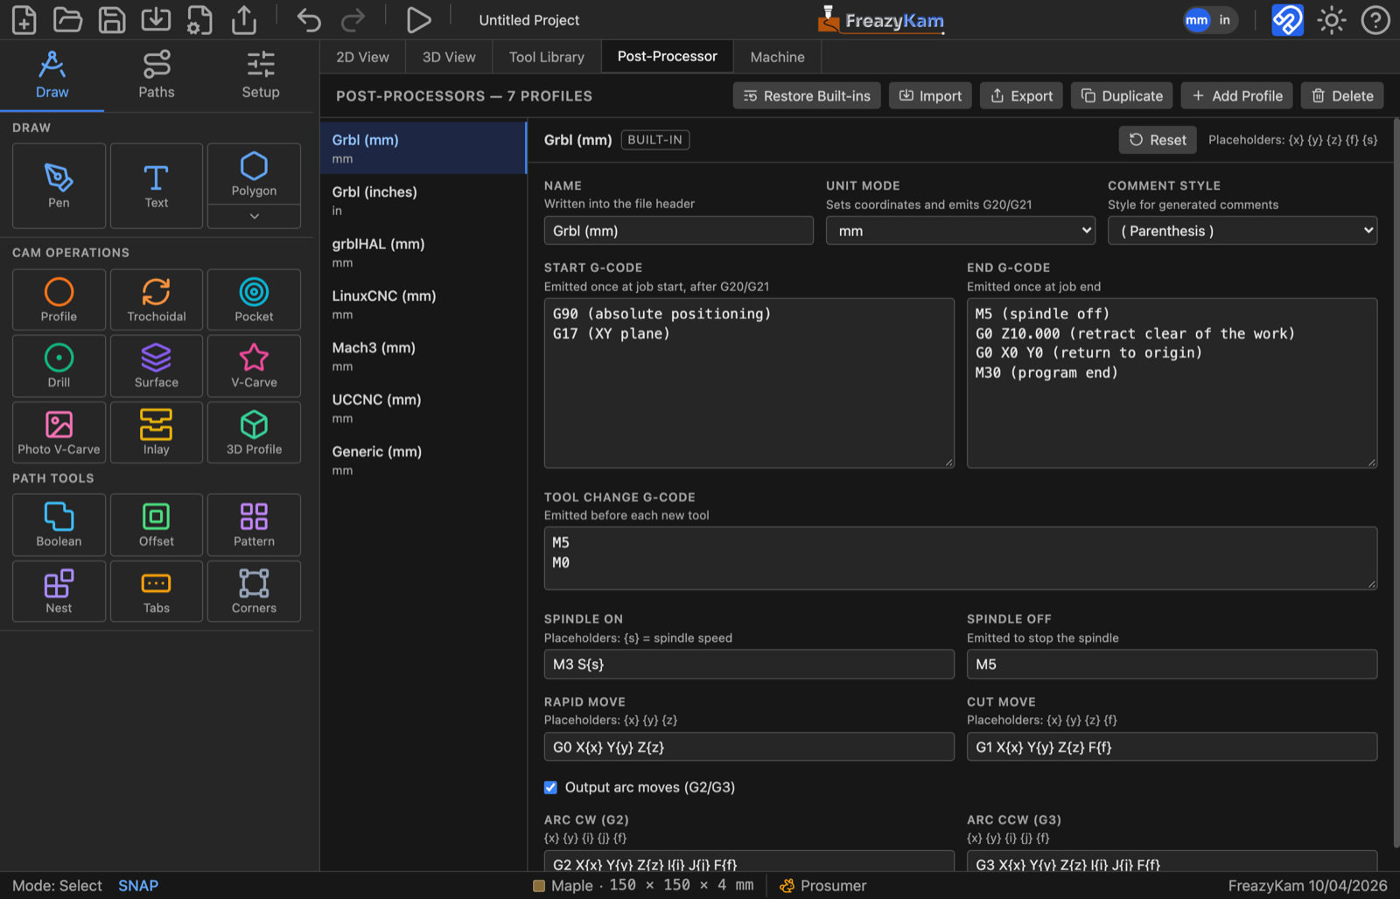Open the Comment Style dropdown
The width and height of the screenshot is (1400, 899).
click(x=1242, y=231)
